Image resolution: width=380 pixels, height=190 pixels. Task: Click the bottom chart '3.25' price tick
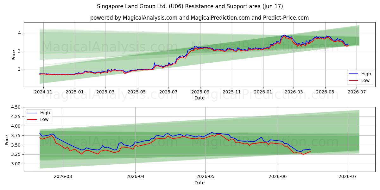tap(16, 155)
